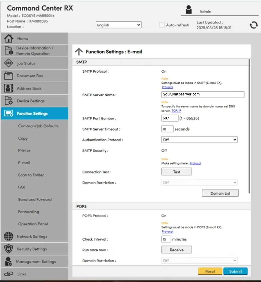Open Document Box folder icon
261x282 pixels.
pyautogui.click(x=9, y=76)
